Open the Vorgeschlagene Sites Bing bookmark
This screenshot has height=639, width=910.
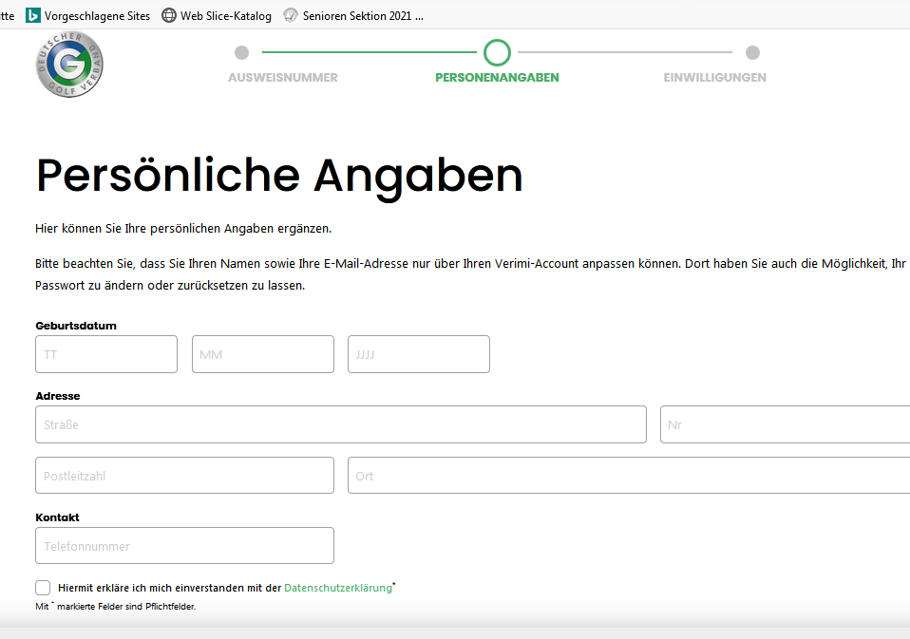click(87, 15)
